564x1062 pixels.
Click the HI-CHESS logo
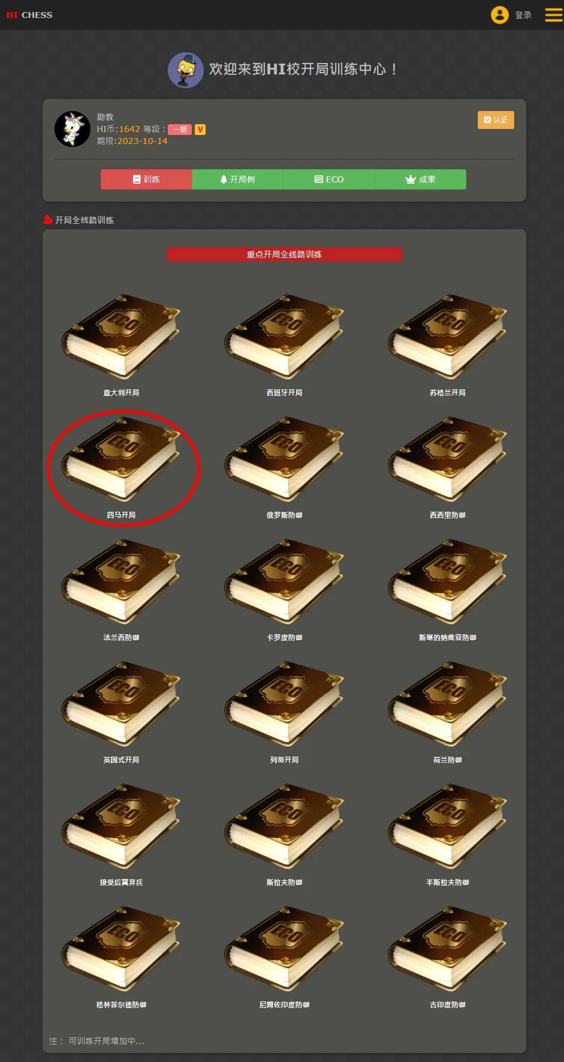click(x=29, y=15)
